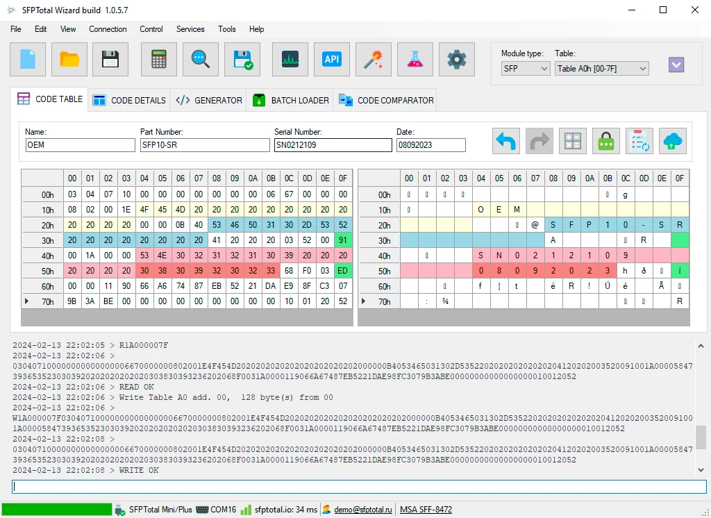Viewport: 711px width, 518px height.
Task: Open the View menu
Action: pos(68,29)
